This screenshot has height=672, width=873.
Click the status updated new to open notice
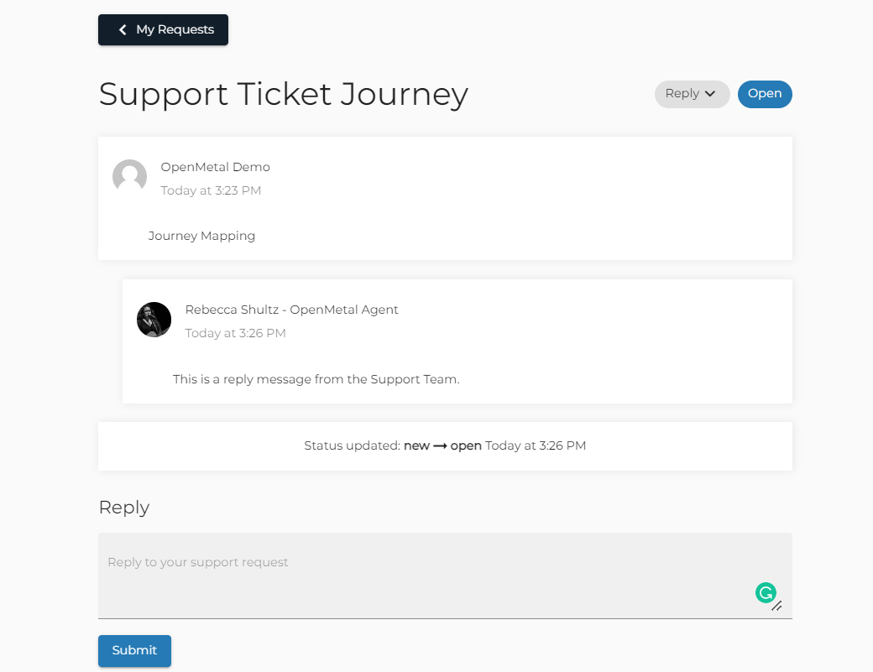[x=445, y=445]
